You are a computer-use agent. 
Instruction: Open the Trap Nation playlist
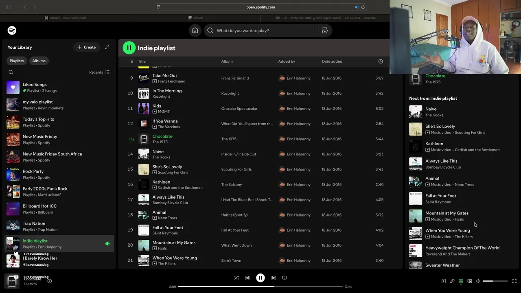[59, 226]
